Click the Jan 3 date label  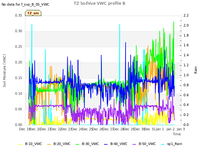181,129
